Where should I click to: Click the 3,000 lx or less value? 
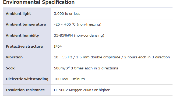coord(67,13)
